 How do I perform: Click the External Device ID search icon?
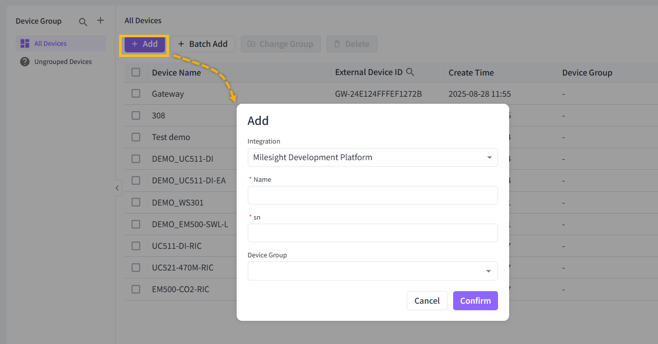point(410,72)
